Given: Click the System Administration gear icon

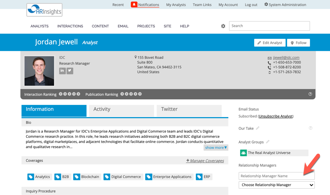Looking at the screenshot, I should (266, 4).
